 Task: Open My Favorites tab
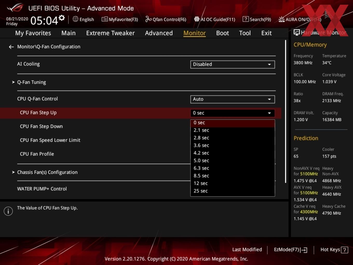tap(33, 33)
